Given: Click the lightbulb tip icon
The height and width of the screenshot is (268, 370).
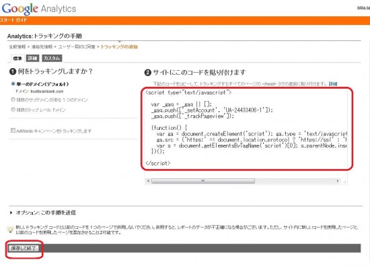Looking at the screenshot, I should click(x=10, y=230).
